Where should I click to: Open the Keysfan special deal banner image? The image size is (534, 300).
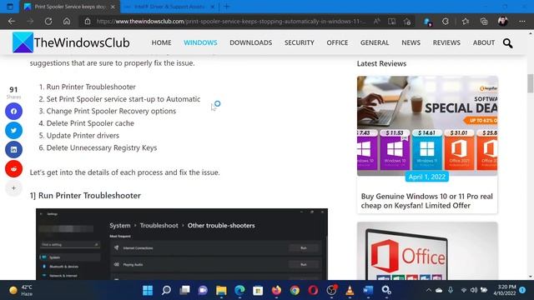click(427, 126)
